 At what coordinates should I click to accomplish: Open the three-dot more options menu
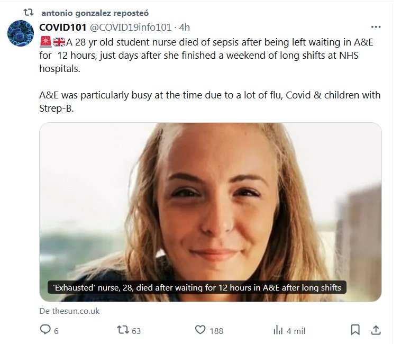(376, 27)
